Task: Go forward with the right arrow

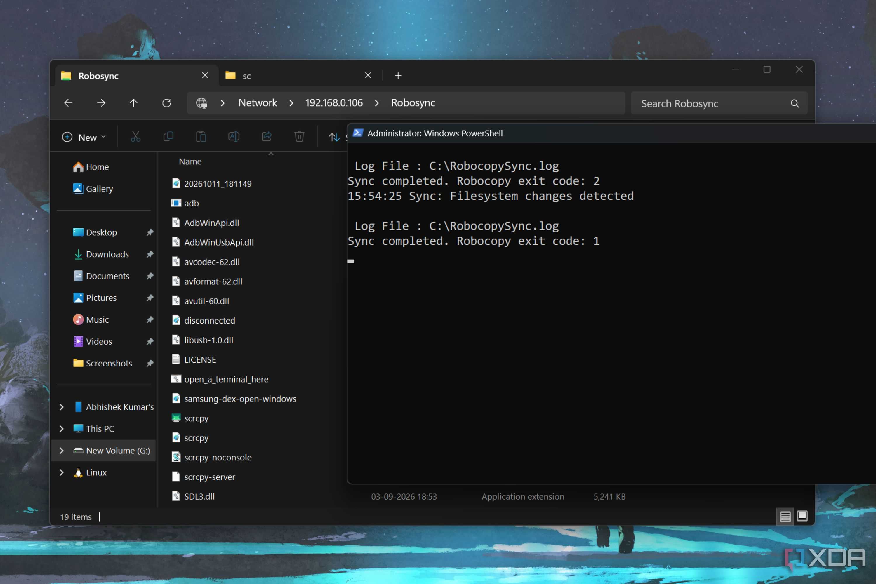Action: pos(101,103)
